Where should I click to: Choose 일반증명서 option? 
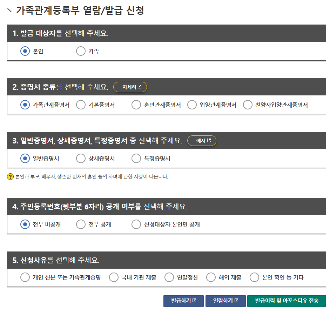pyautogui.click(x=25, y=159)
